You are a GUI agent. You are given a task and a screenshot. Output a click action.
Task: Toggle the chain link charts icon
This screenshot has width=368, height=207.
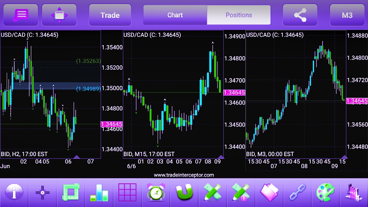point(297,193)
